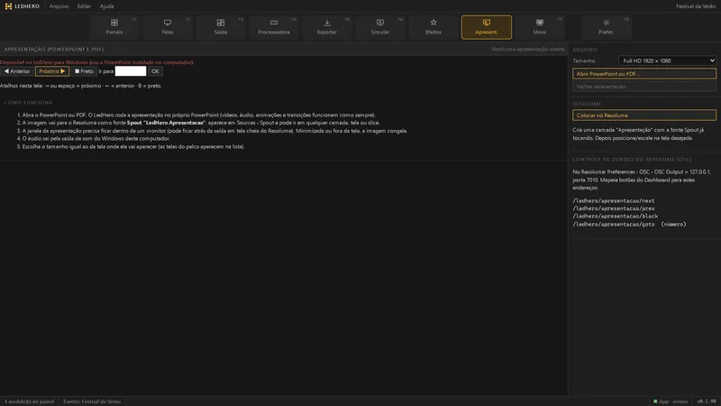
Task: Click the 'Como funciona' heading
Action: (28, 103)
